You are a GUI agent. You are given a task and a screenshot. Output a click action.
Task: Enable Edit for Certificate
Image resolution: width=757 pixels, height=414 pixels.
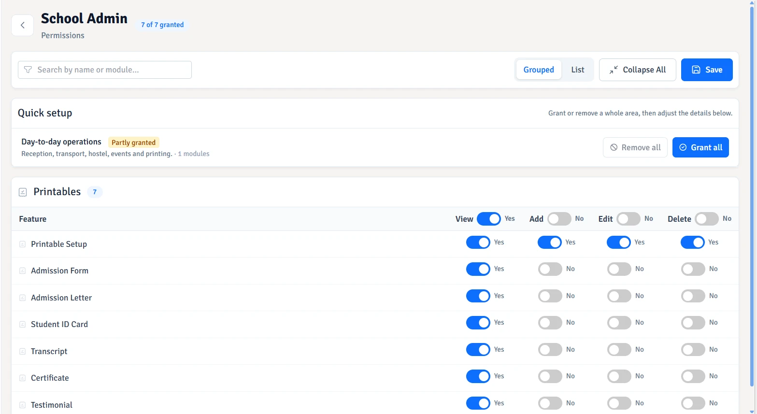619,376
